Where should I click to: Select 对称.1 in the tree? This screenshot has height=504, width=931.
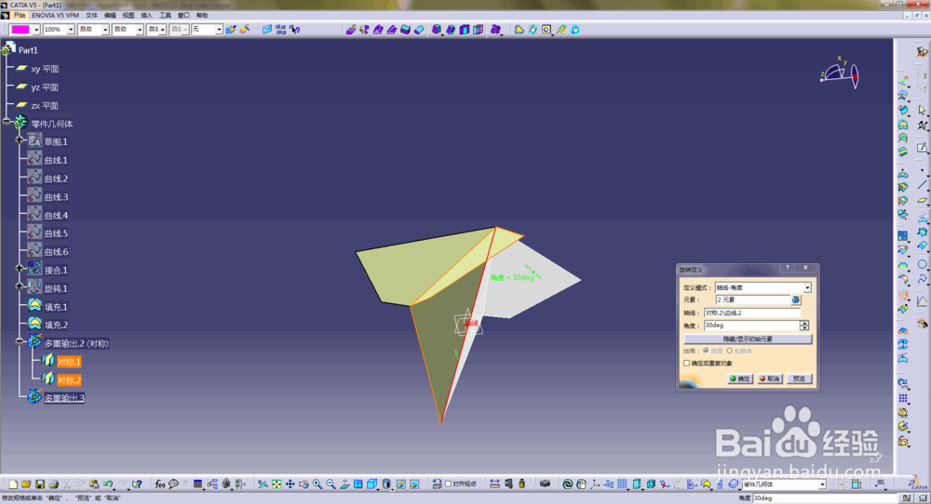[69, 362]
